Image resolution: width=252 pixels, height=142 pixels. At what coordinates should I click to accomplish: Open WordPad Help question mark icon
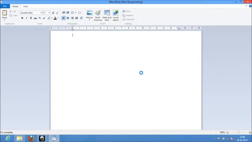point(250,6)
